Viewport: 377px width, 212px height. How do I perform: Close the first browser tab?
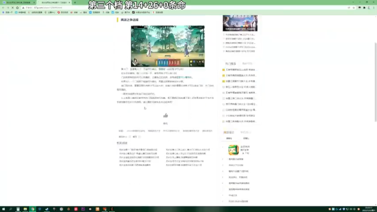click(x=34, y=2)
